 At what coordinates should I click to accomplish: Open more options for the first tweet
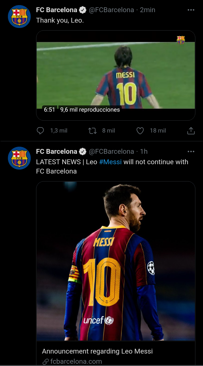[191, 10]
